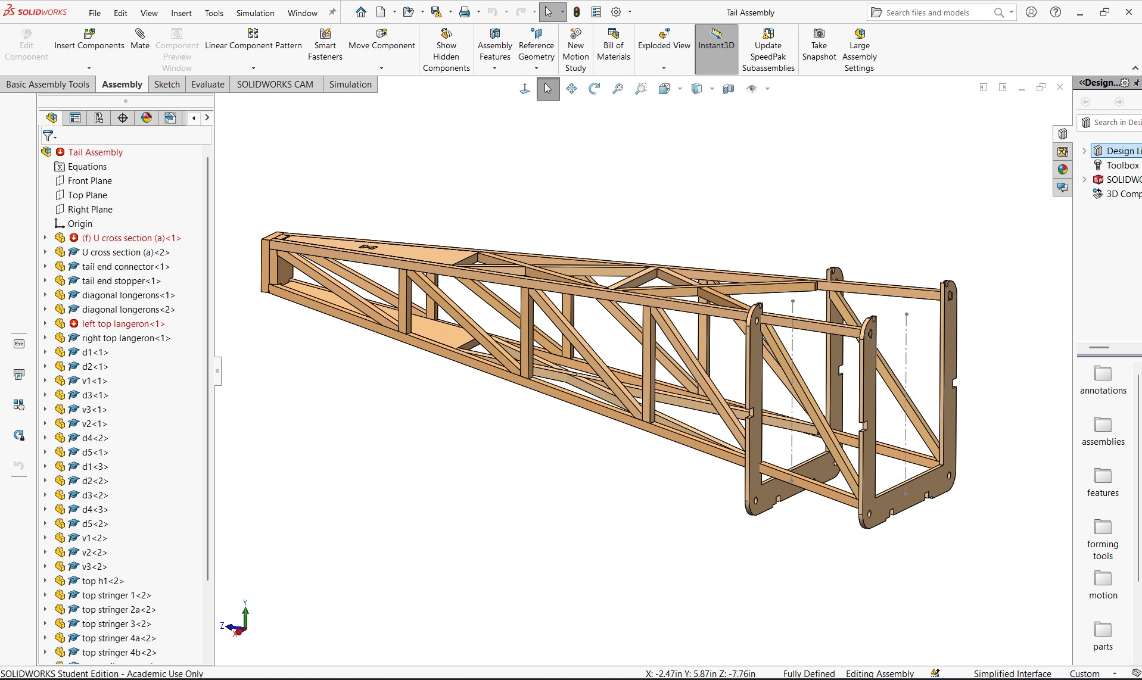Expand the tail end connector<1> node

pos(45,267)
